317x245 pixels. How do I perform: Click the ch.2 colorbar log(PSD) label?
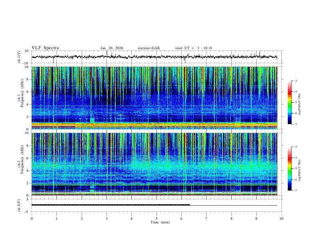pos(300,171)
